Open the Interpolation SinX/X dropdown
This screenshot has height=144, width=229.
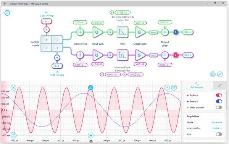pyautogui.click(x=217, y=128)
